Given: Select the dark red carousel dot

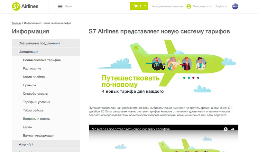Looking at the screenshot, I should point(194,78).
